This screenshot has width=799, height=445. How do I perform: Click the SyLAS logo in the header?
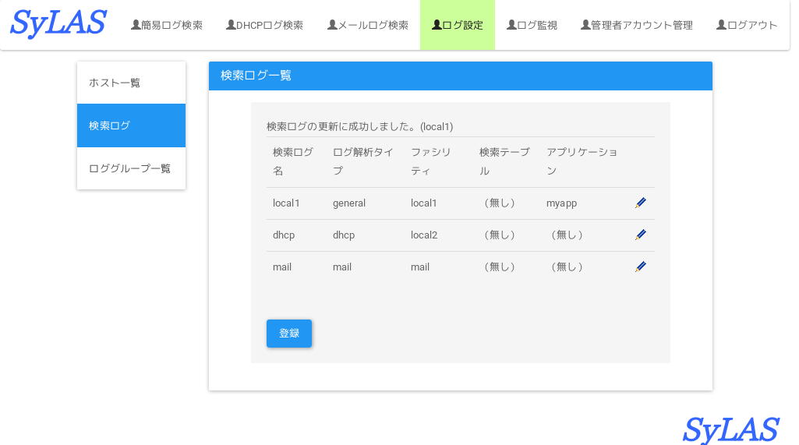[58, 23]
